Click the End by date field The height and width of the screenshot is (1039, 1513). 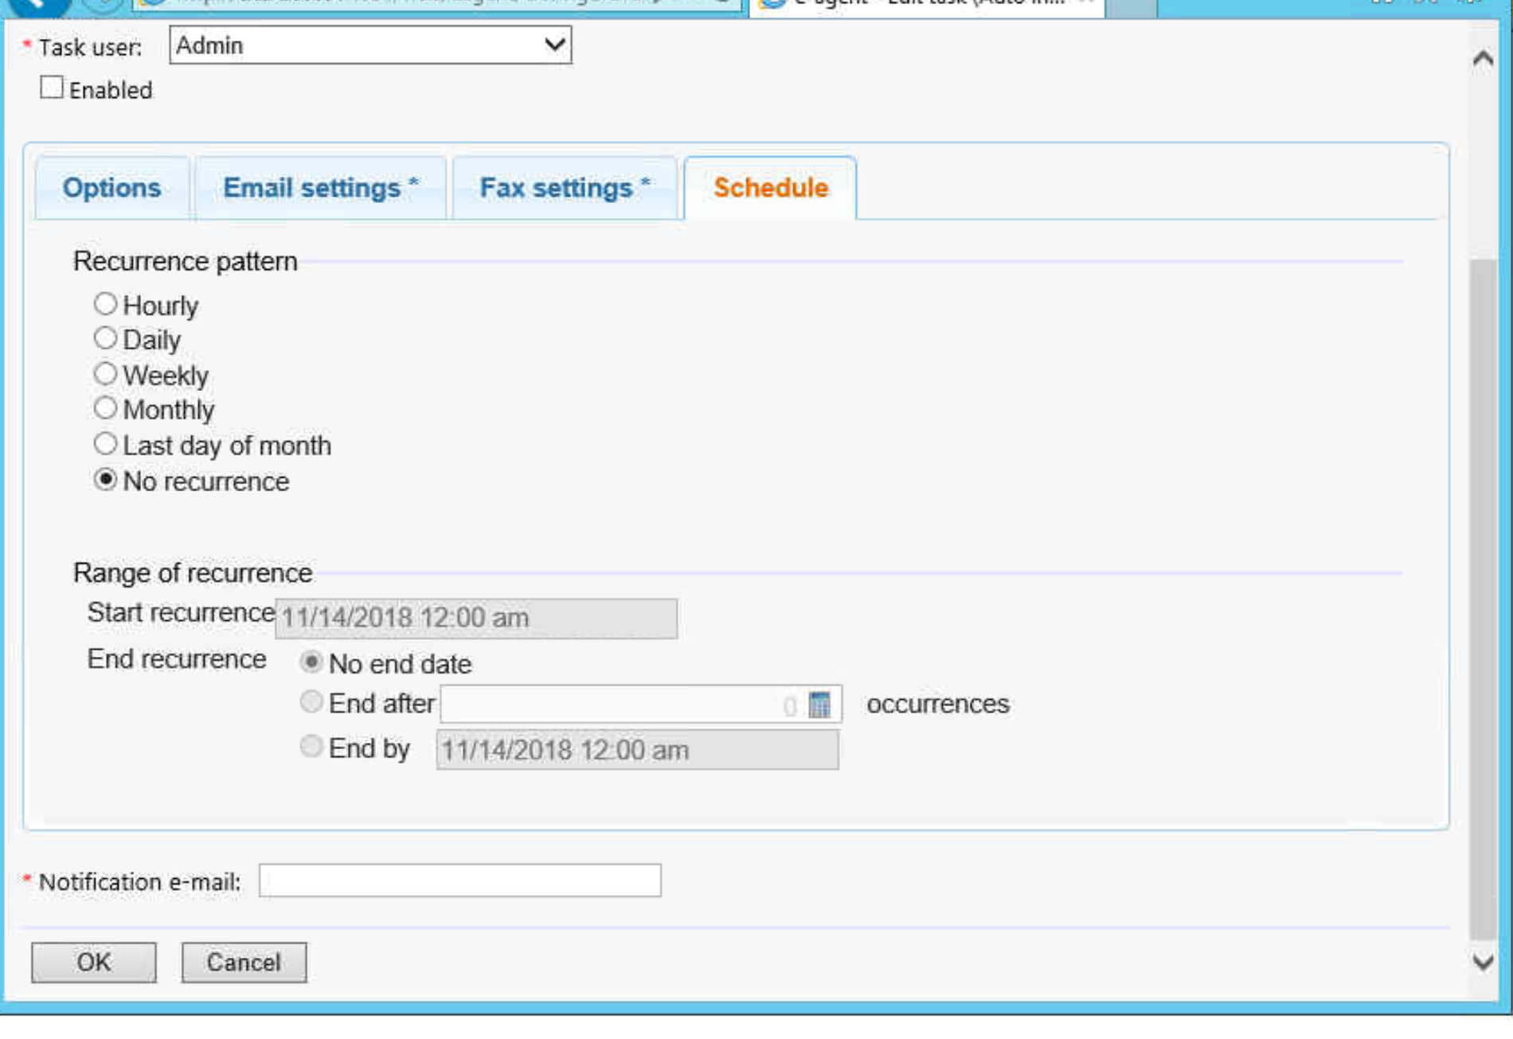tap(637, 750)
